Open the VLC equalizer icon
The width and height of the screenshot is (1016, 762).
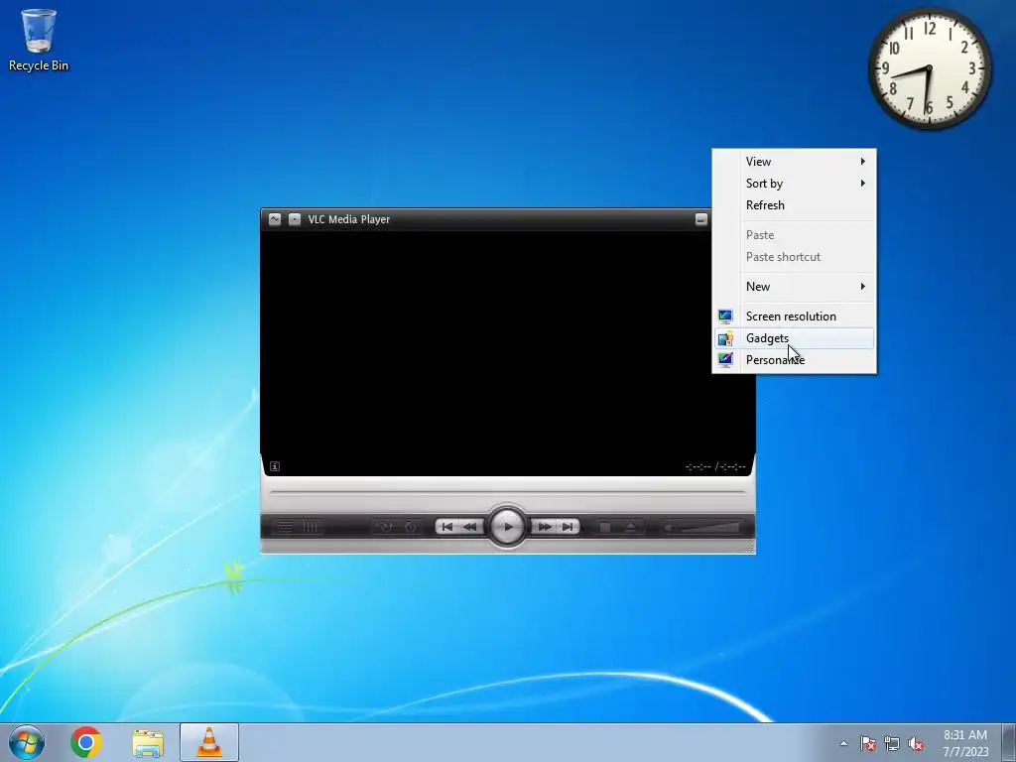[311, 527]
